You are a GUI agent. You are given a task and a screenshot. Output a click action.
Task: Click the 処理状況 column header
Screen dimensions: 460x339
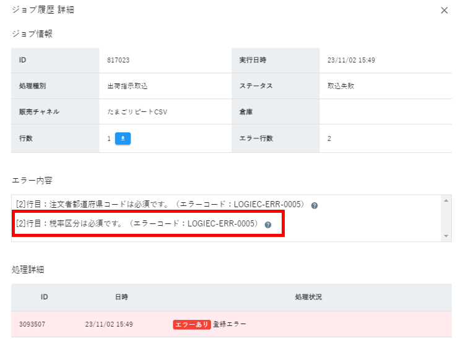pyautogui.click(x=308, y=298)
